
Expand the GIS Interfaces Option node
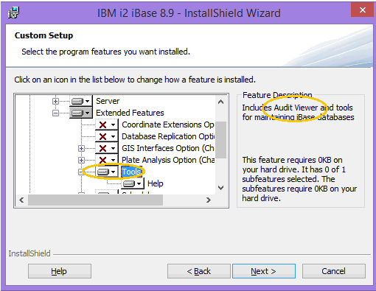pos(81,148)
